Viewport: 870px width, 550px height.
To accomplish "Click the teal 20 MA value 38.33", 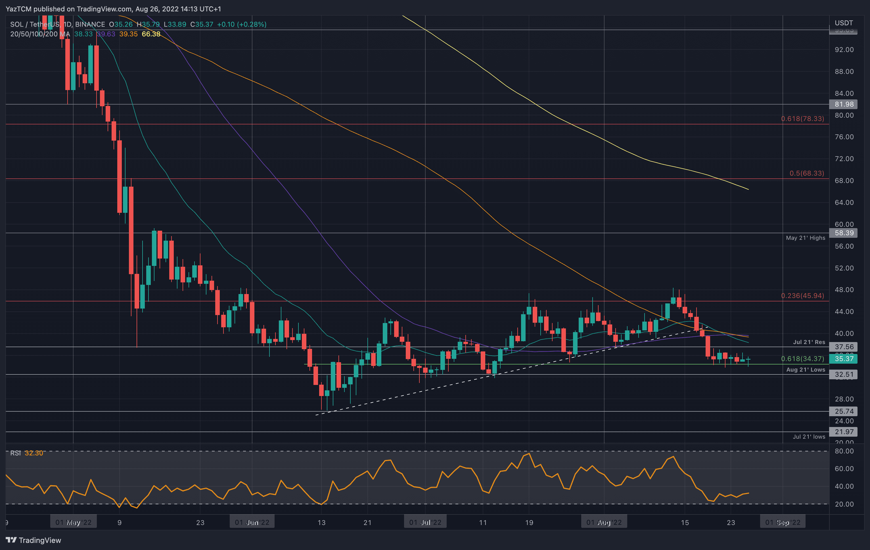I will [x=83, y=34].
